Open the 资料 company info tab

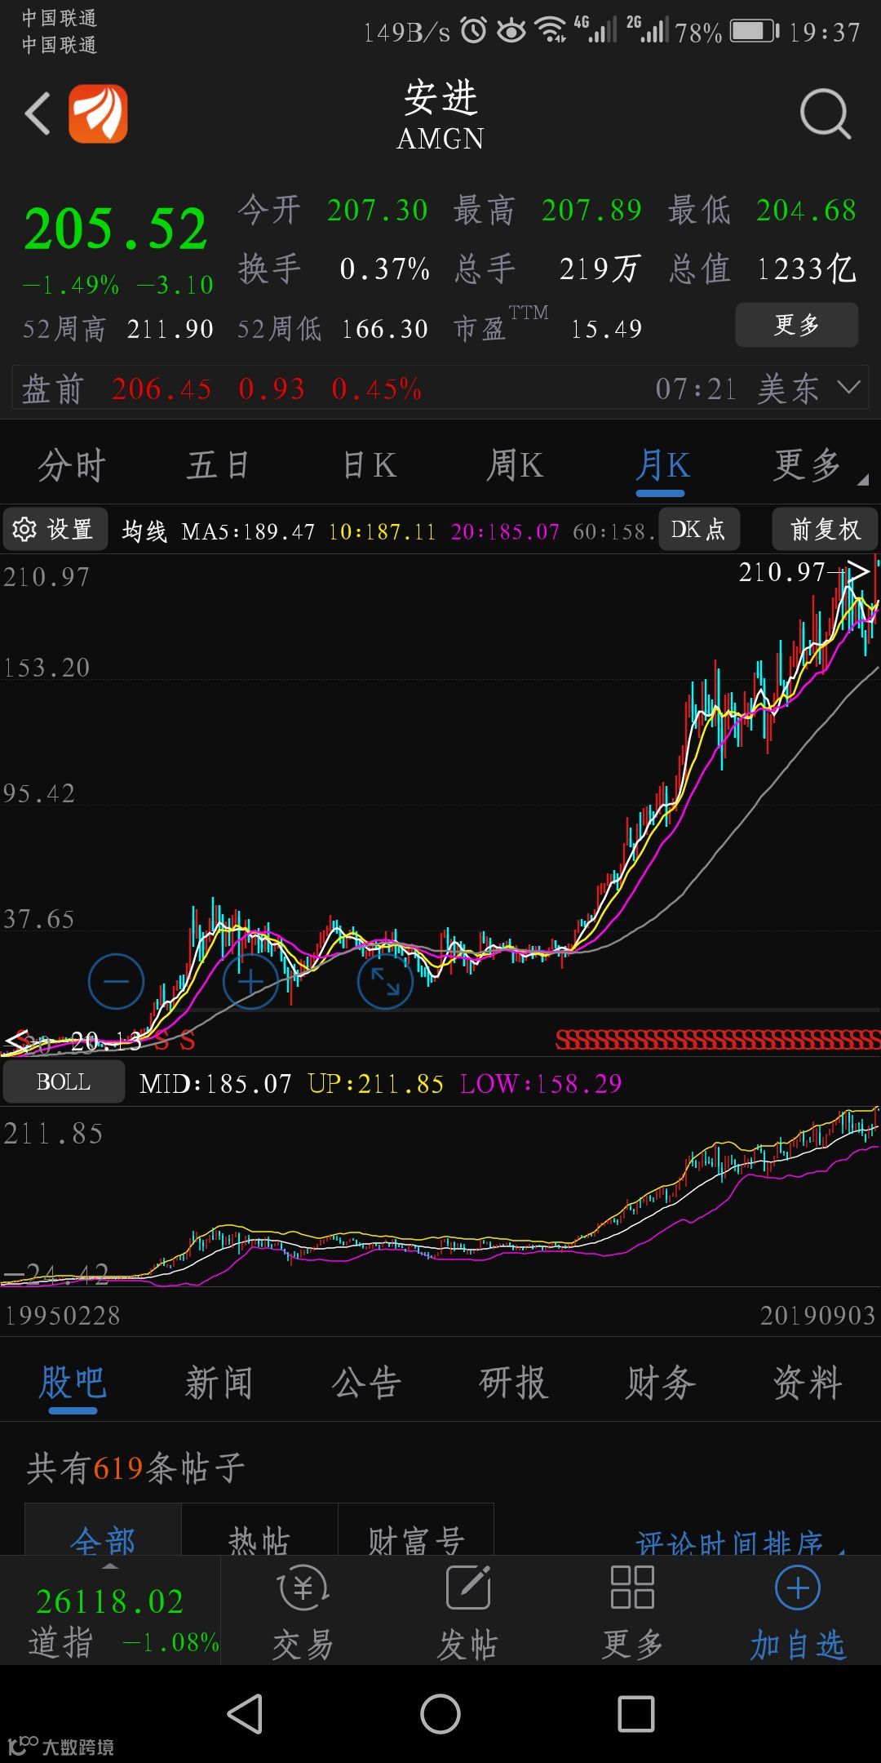[x=808, y=1383]
